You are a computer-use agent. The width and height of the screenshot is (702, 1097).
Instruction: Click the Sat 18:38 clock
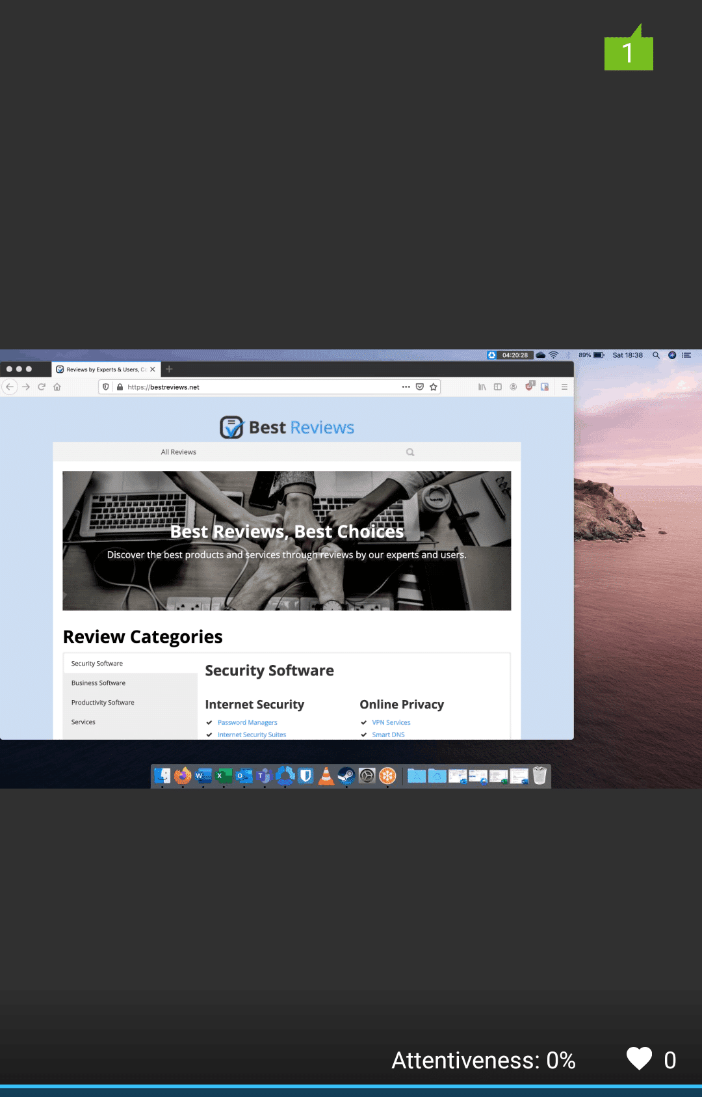[x=627, y=355]
